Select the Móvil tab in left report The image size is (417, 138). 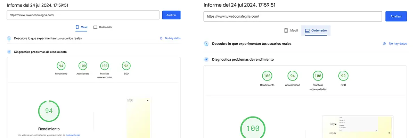(x=82, y=27)
